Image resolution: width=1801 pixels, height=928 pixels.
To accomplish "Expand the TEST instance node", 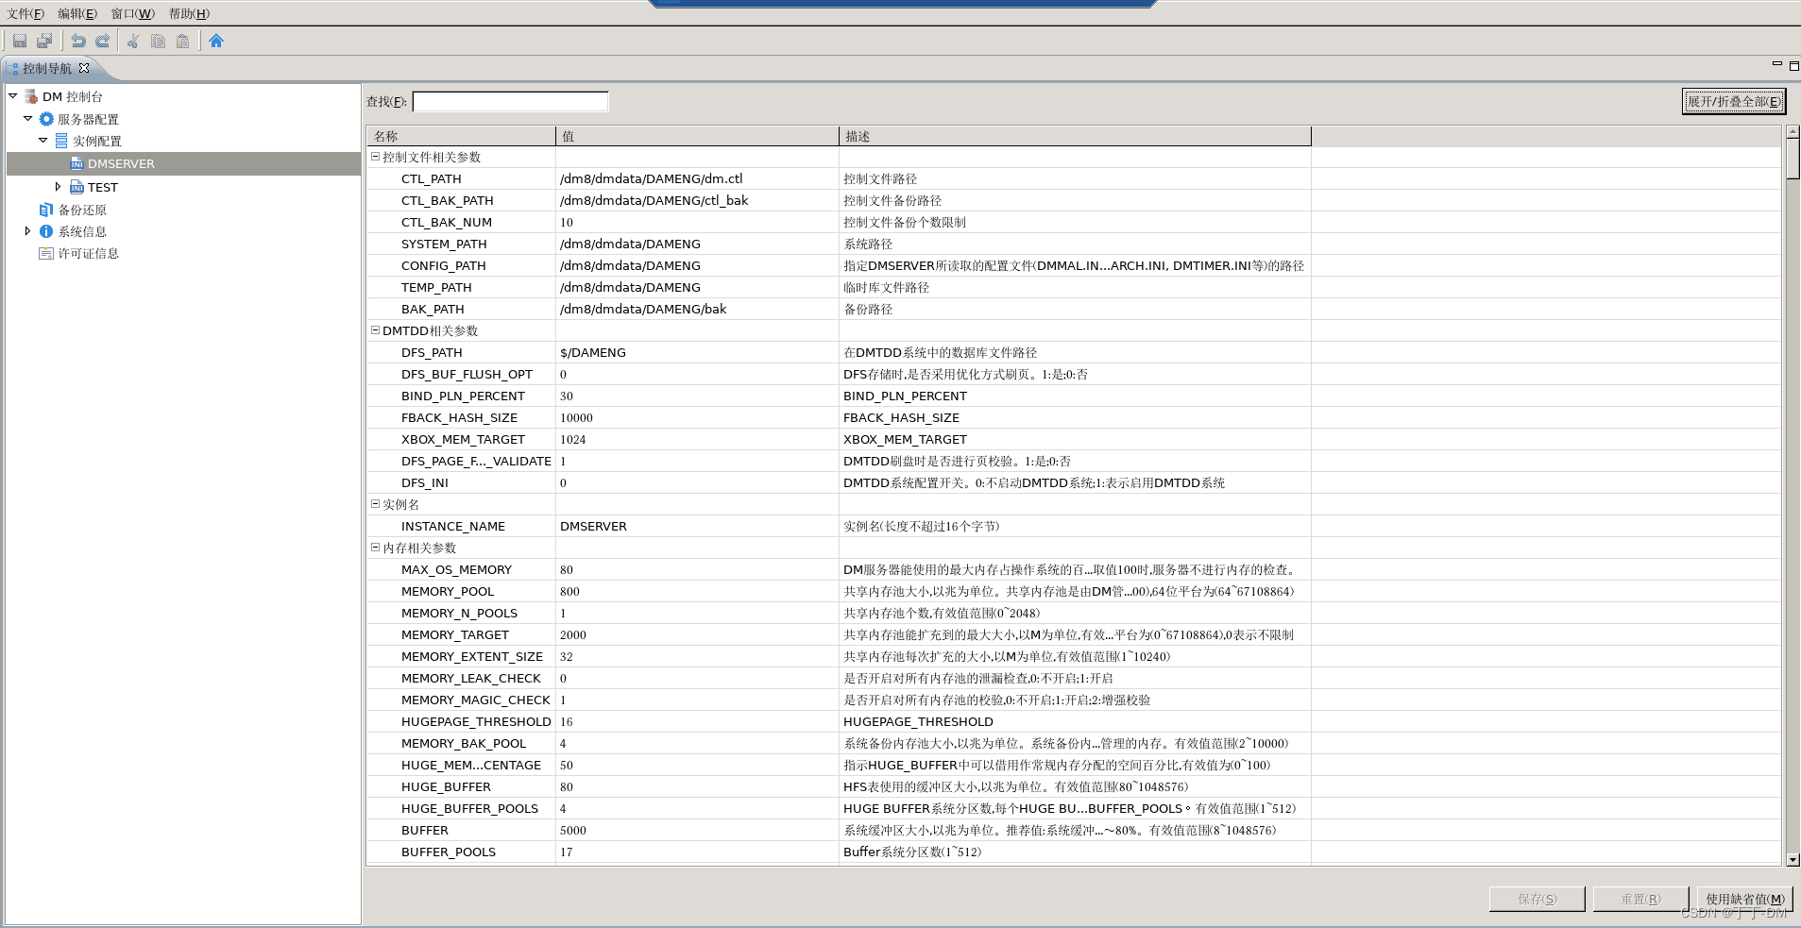I will (59, 186).
